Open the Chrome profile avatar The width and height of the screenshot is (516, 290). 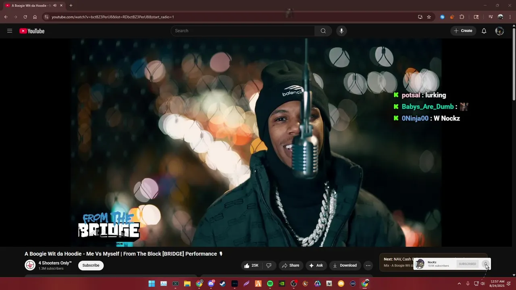point(500,17)
